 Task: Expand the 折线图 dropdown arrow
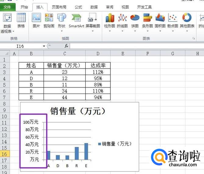click(122, 31)
